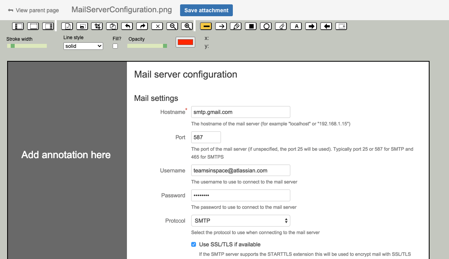The image size is (449, 259).
Task: Click the Port input field
Action: tap(206, 137)
